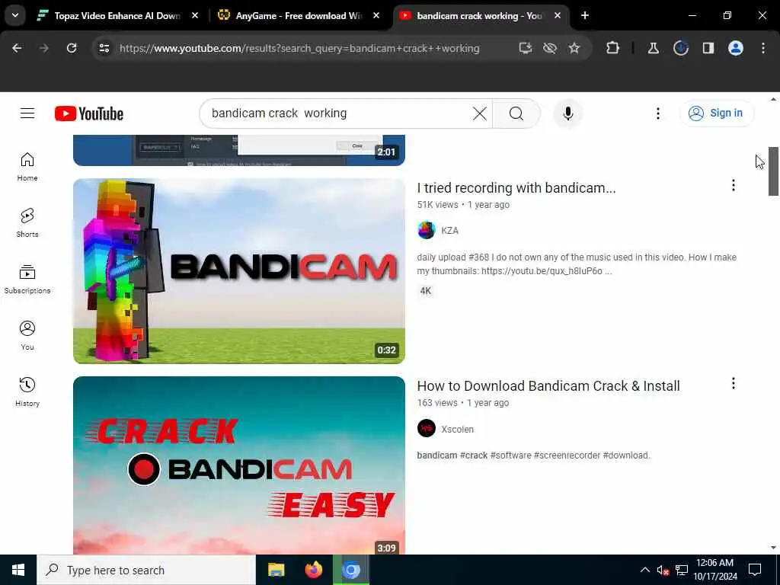Click the crossed-eye tracking protection icon
Screen dimensions: 780x585
550,48
